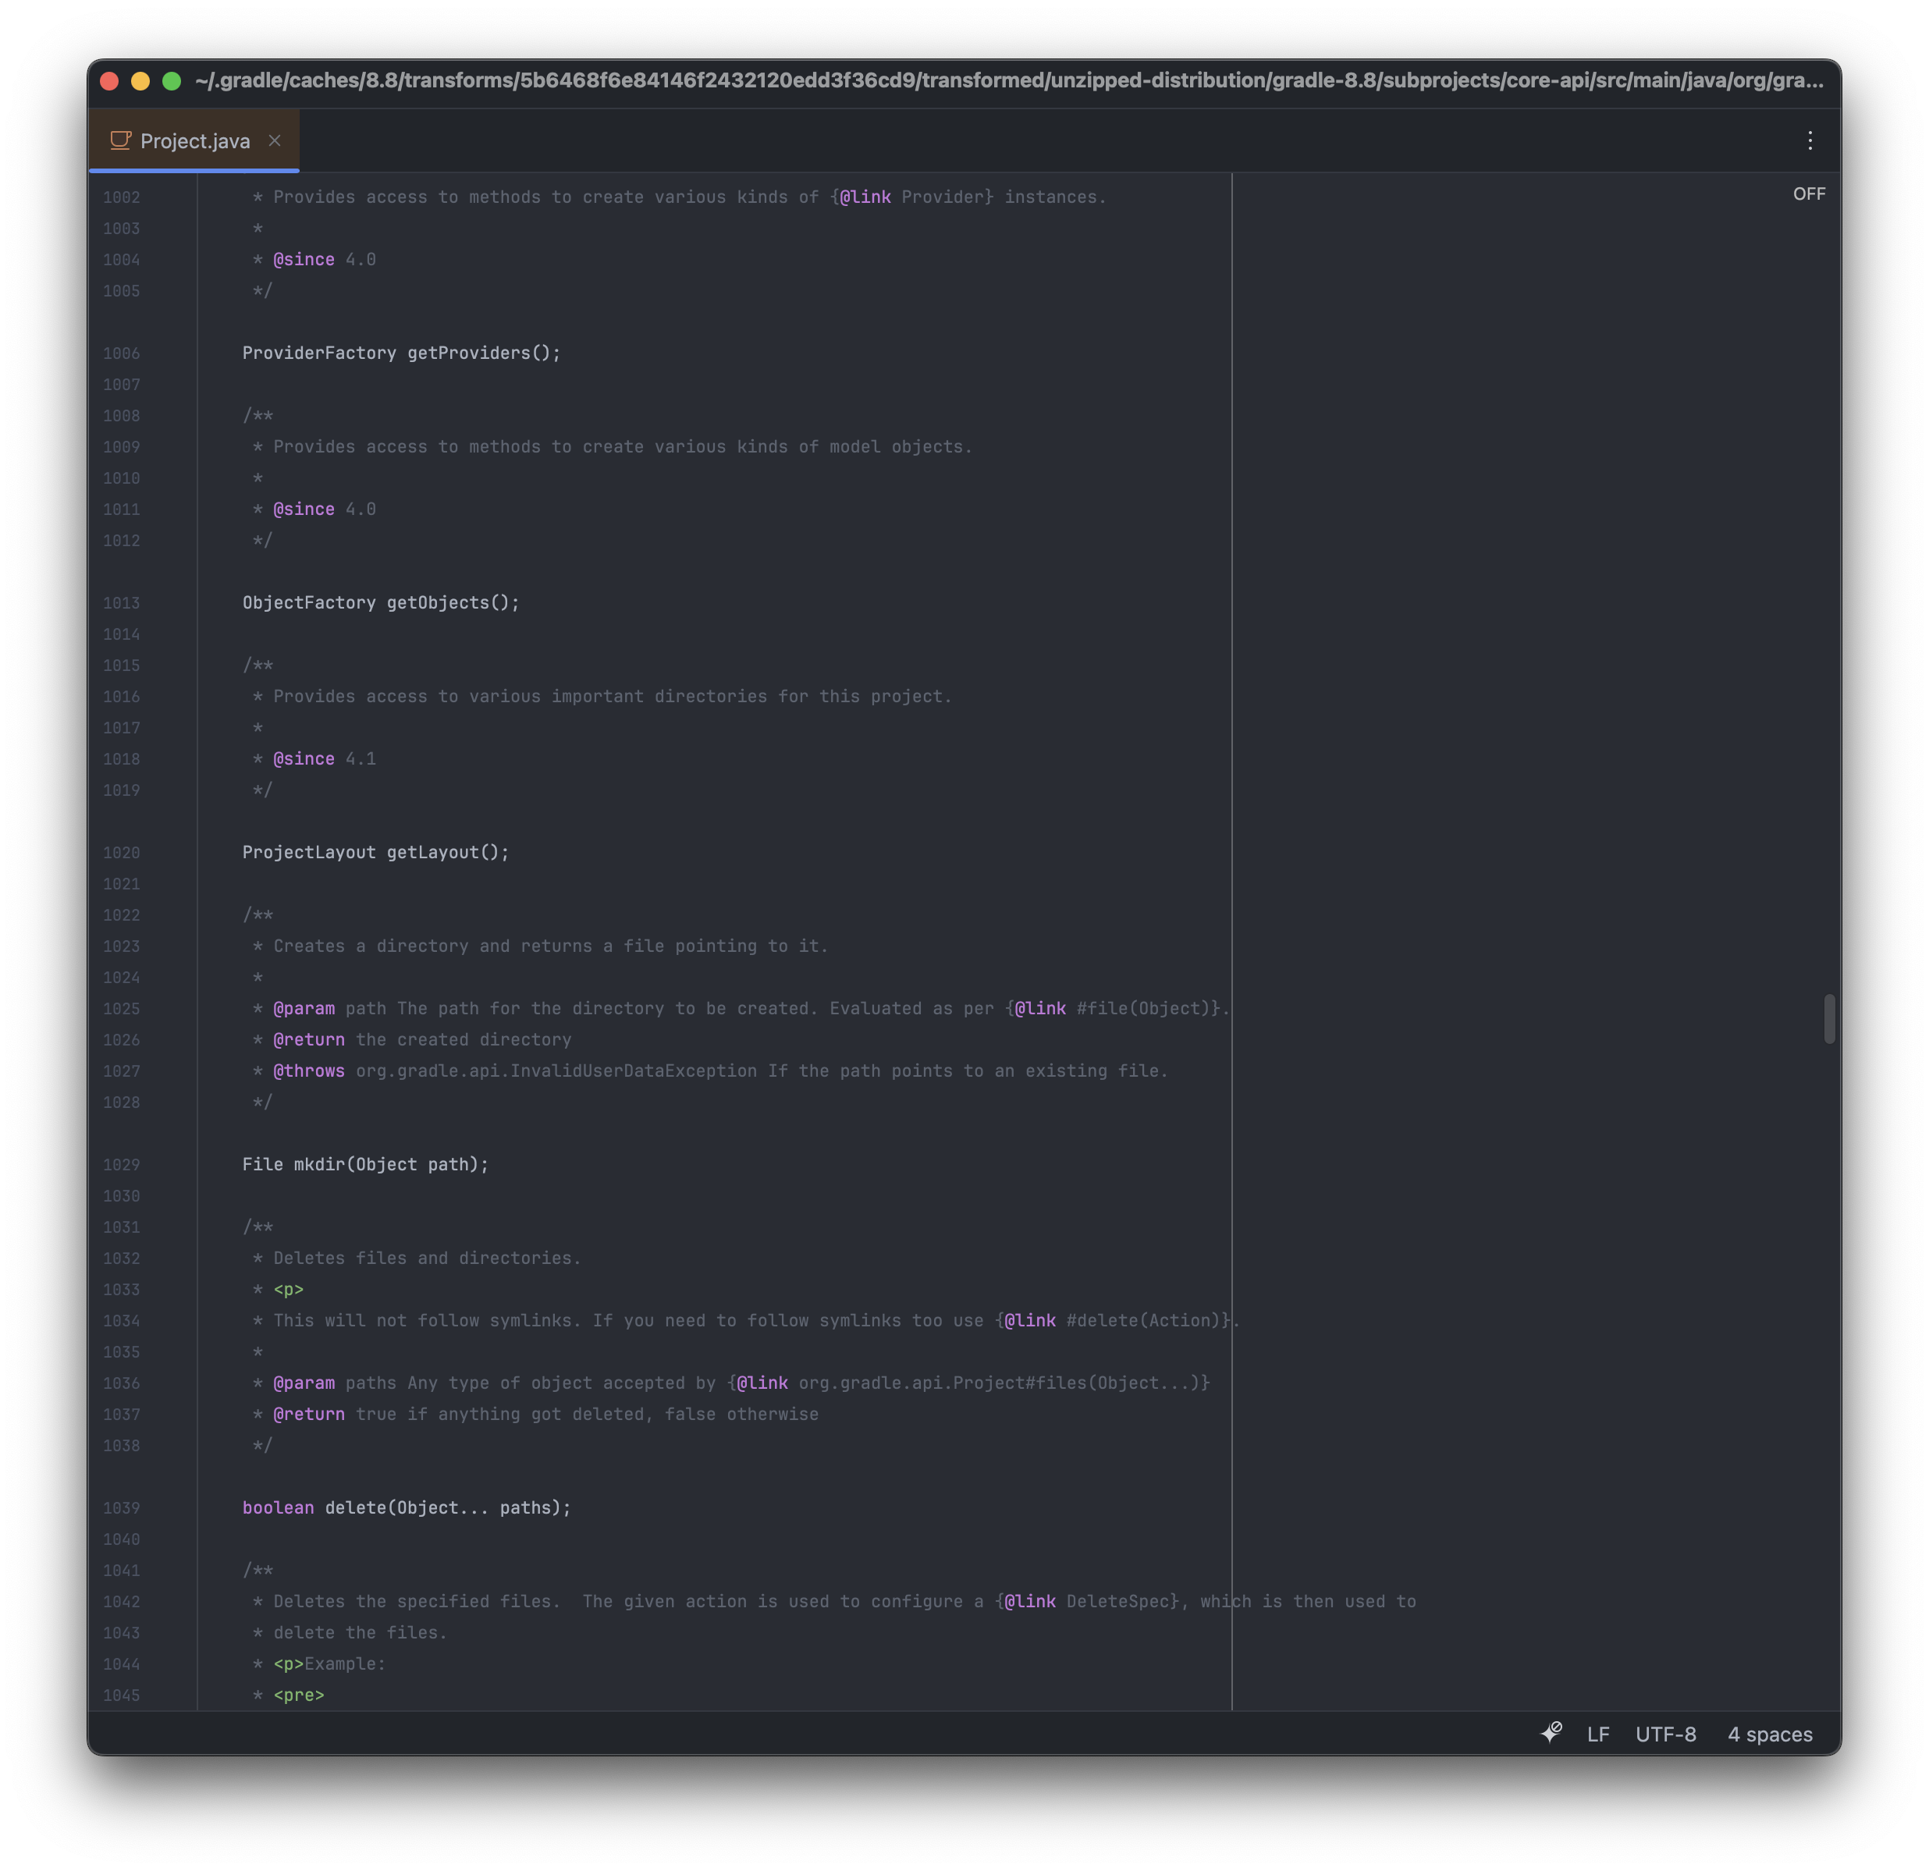Click the ProjectLayout type name
The height and width of the screenshot is (1871, 1929).
click(309, 852)
